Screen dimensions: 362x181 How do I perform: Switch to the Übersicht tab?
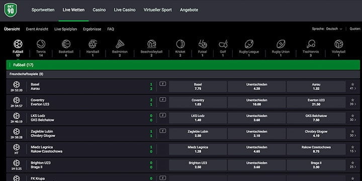(x=12, y=29)
